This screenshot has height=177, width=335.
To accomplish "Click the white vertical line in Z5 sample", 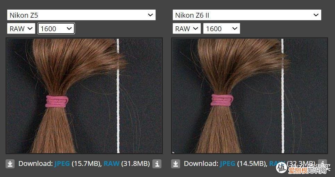I will tap(118, 104).
